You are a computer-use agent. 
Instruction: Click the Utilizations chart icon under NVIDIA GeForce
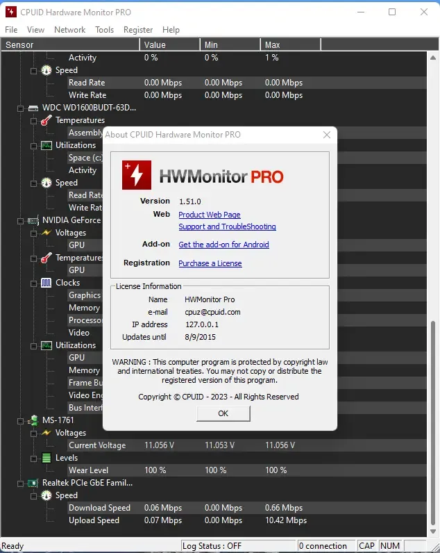tap(46, 345)
